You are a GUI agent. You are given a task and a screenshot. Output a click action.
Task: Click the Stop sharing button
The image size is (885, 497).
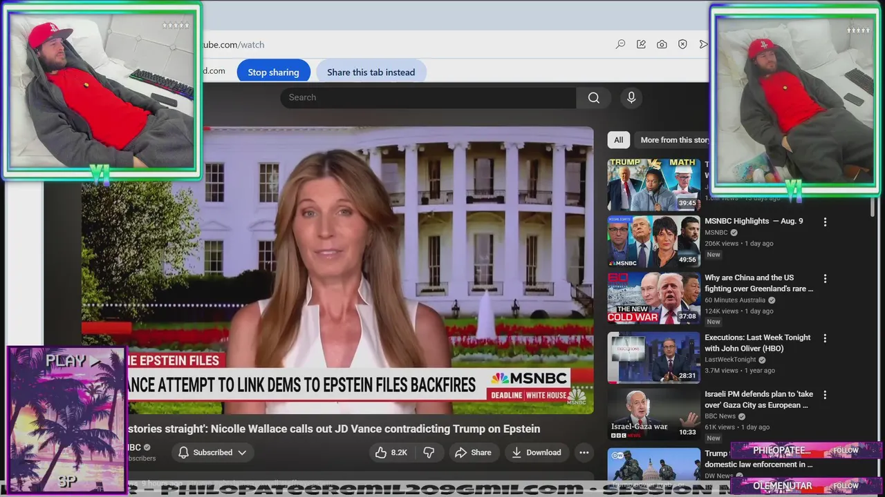[x=273, y=72]
